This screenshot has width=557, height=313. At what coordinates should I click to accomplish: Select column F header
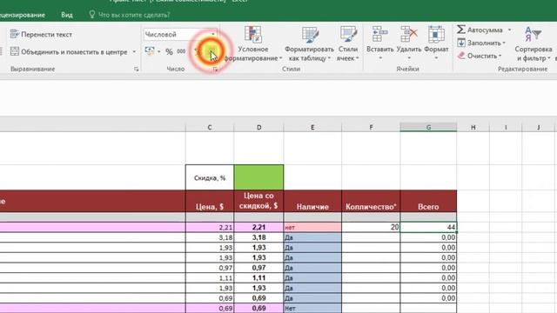371,127
